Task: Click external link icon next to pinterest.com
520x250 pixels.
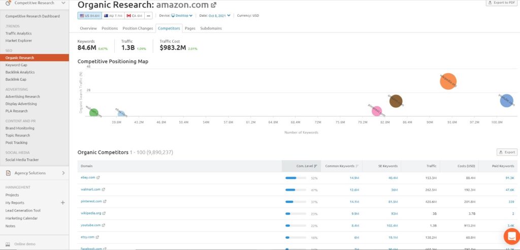Action: click(105, 202)
